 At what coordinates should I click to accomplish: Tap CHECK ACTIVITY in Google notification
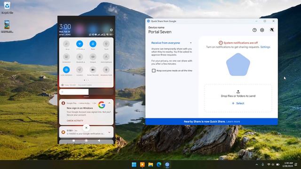click(75, 121)
